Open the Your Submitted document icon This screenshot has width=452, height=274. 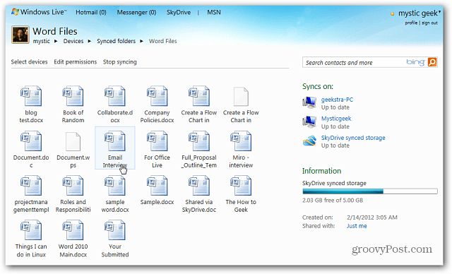click(x=115, y=230)
